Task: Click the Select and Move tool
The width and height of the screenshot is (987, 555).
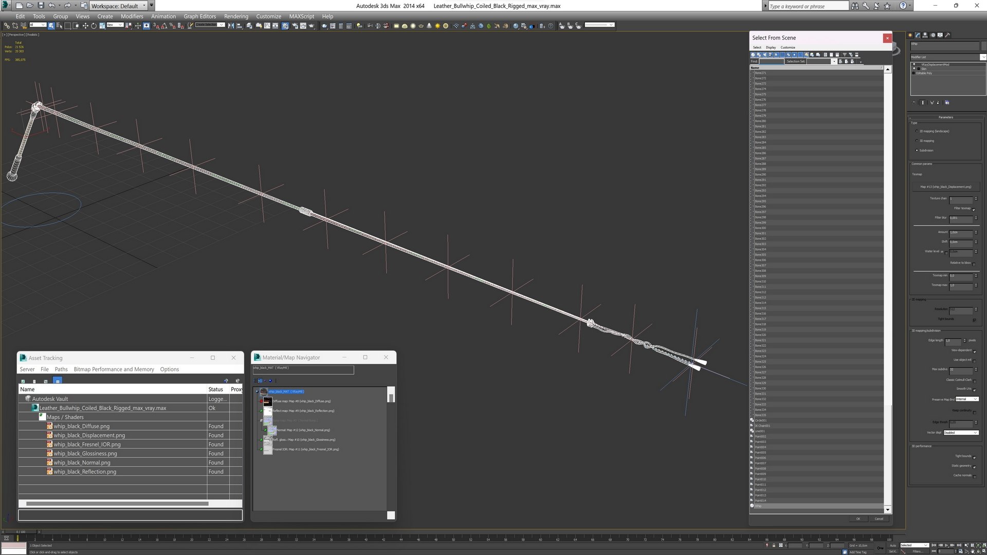Action: coord(85,25)
